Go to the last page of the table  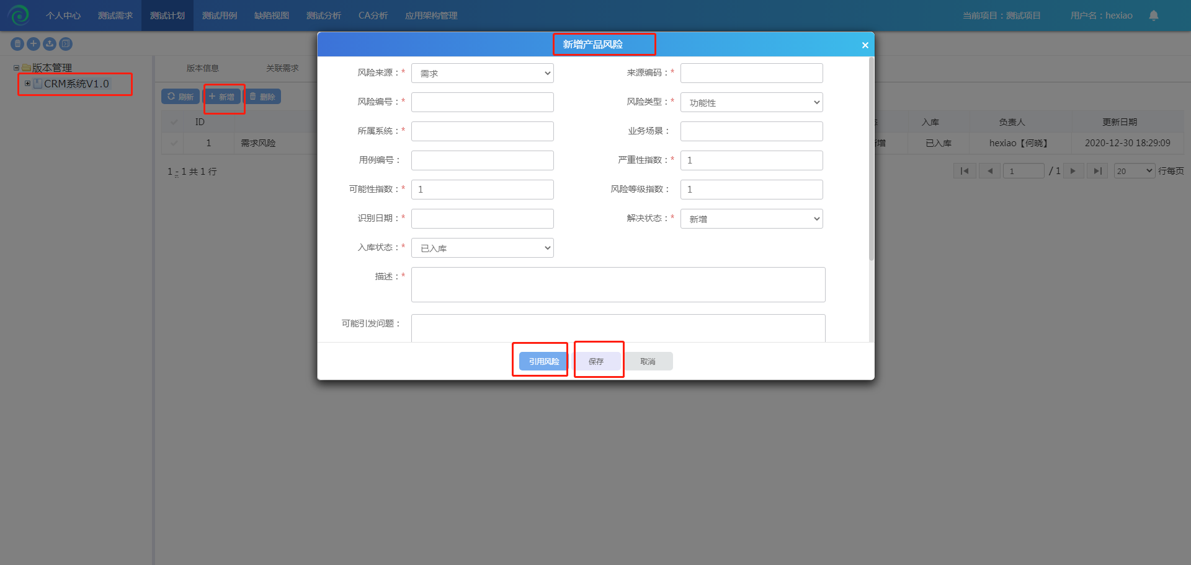(x=1097, y=171)
